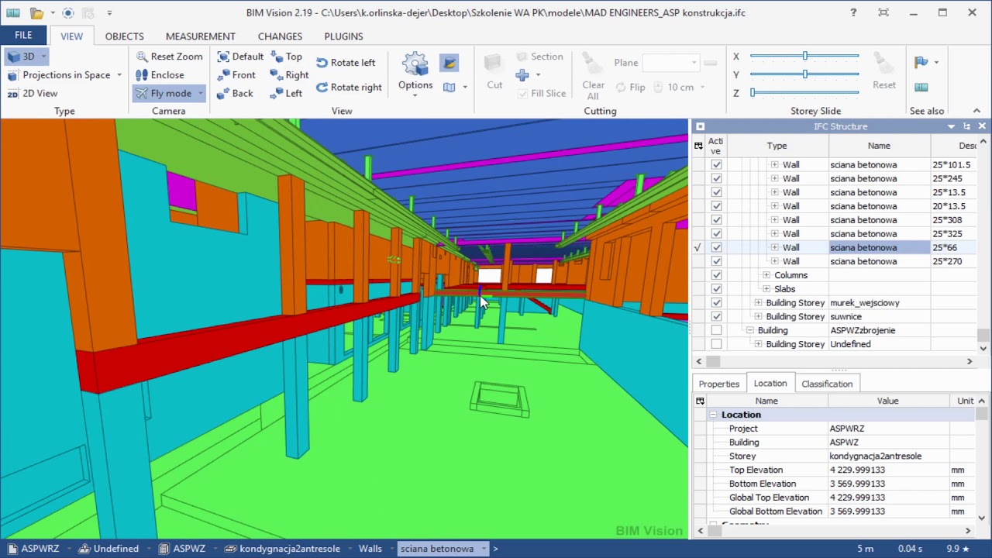The height and width of the screenshot is (558, 992).
Task: Expand the Columns tree node
Action: [766, 275]
